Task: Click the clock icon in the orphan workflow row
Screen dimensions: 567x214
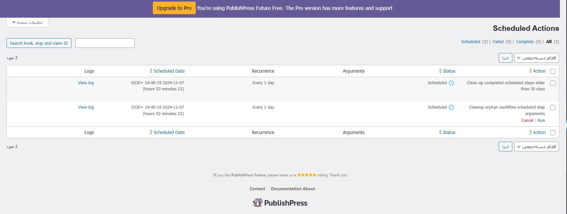Action: tap(451, 107)
